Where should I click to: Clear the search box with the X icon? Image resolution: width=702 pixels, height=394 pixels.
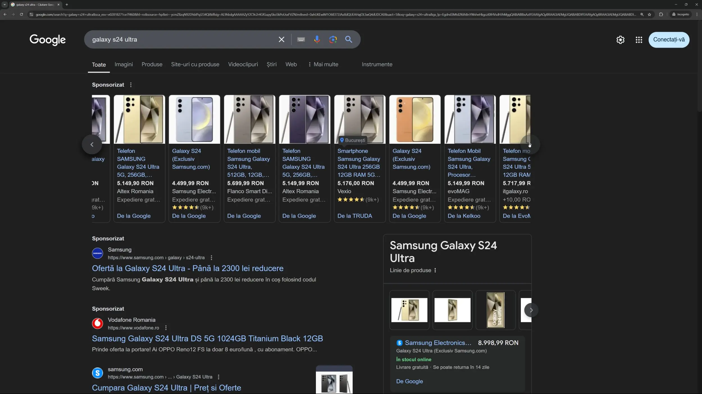pyautogui.click(x=281, y=40)
